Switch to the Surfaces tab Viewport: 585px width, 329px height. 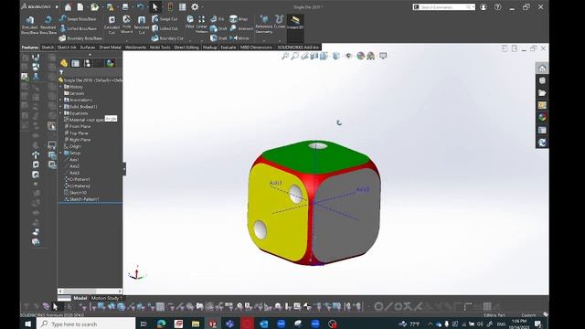[x=88, y=48]
